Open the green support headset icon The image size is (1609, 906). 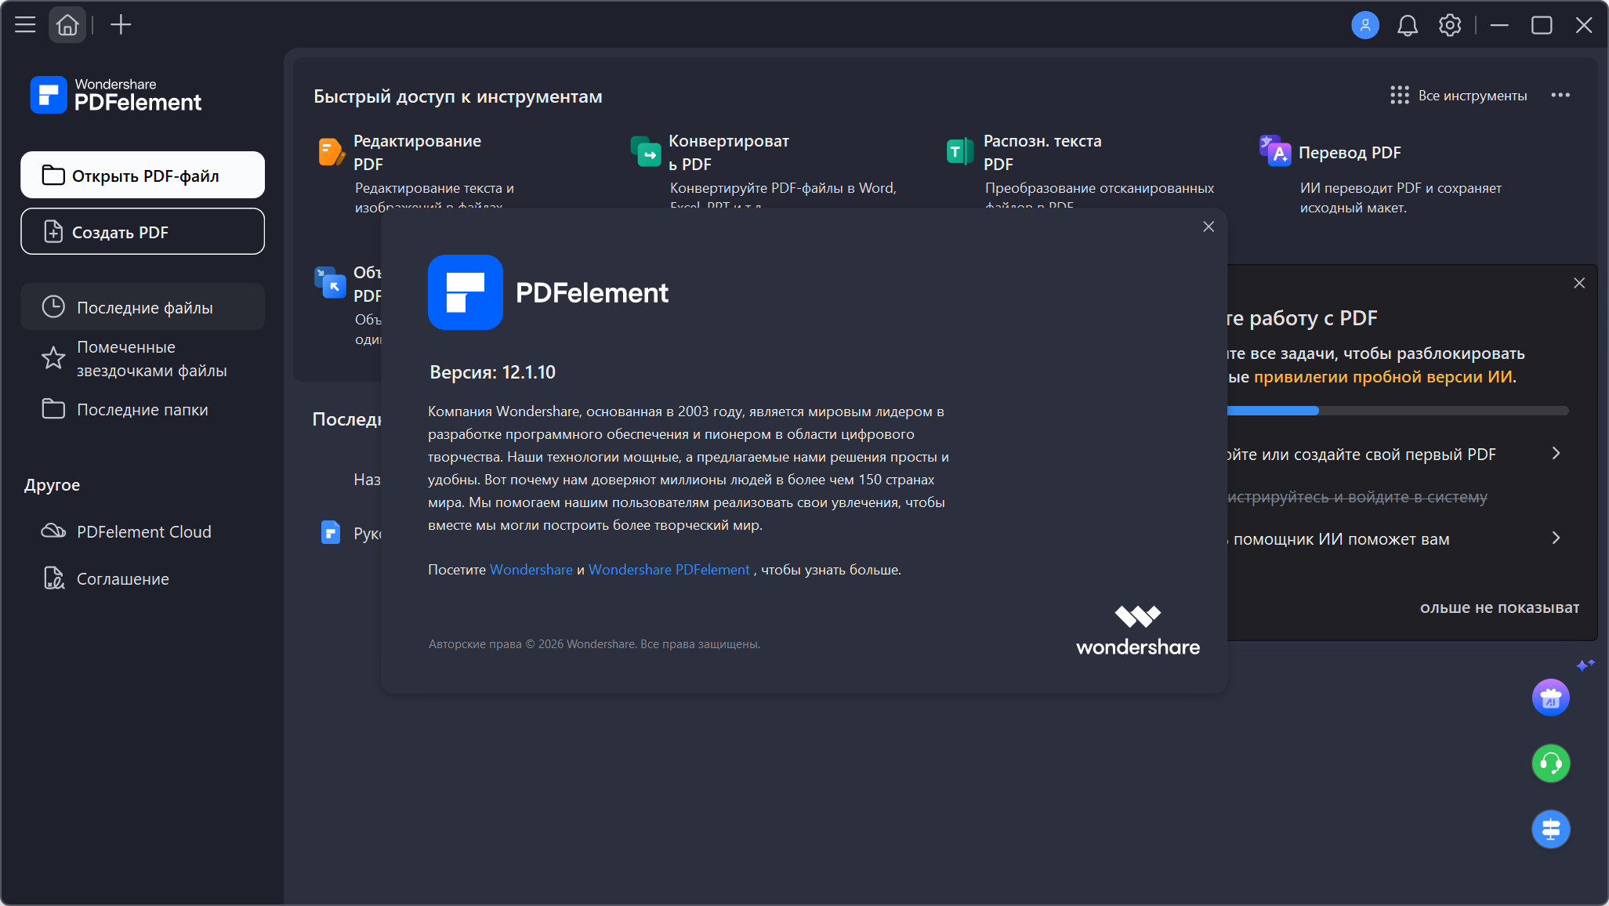1550,763
